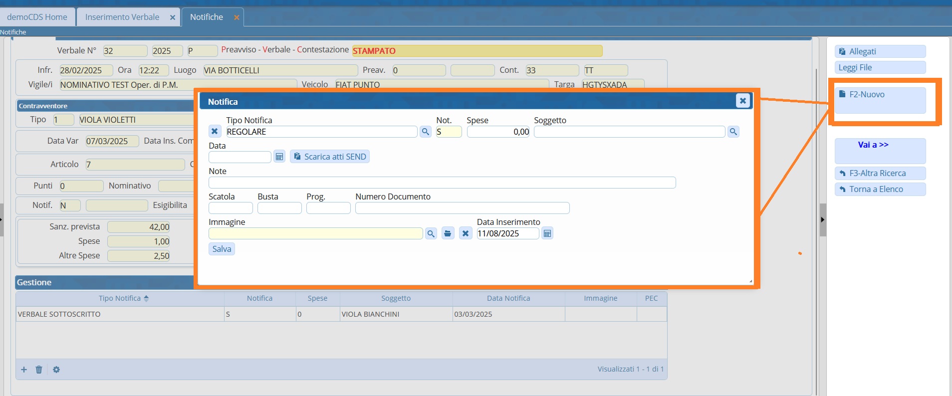Clear Tipo Notifica with the X icon
952x396 pixels.
tap(215, 132)
